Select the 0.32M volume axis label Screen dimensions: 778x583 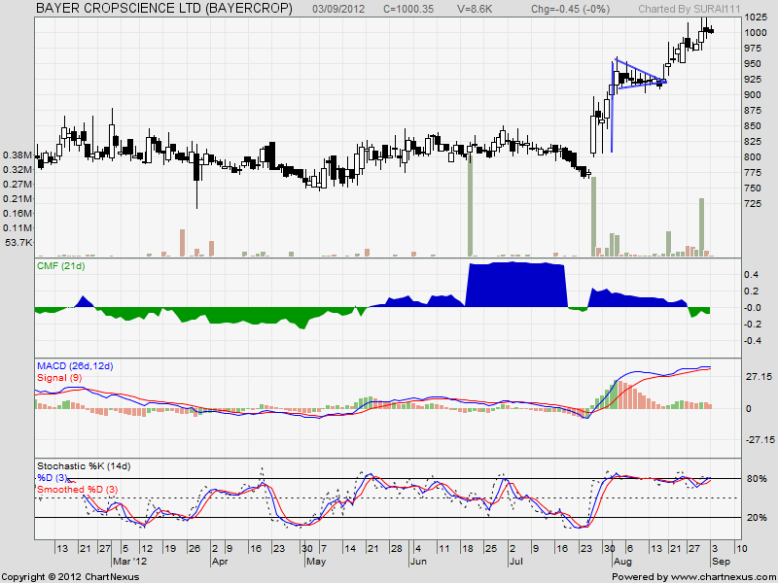[18, 169]
